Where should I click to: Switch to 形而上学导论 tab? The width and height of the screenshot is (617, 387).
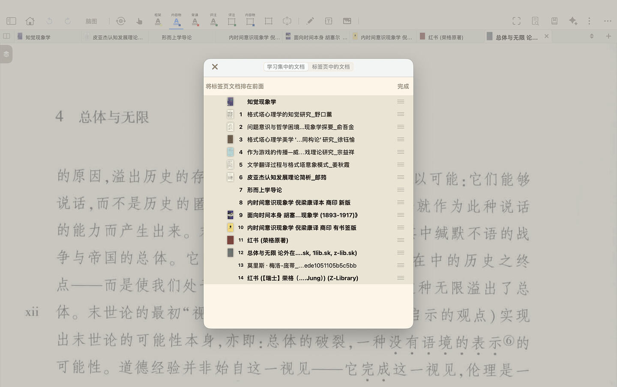pos(177,37)
